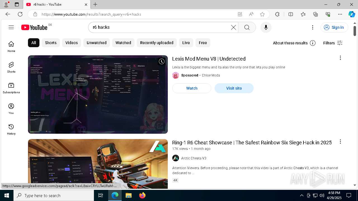The width and height of the screenshot is (358, 201).
Task: Open Task View on the taskbar
Action: click(101, 195)
